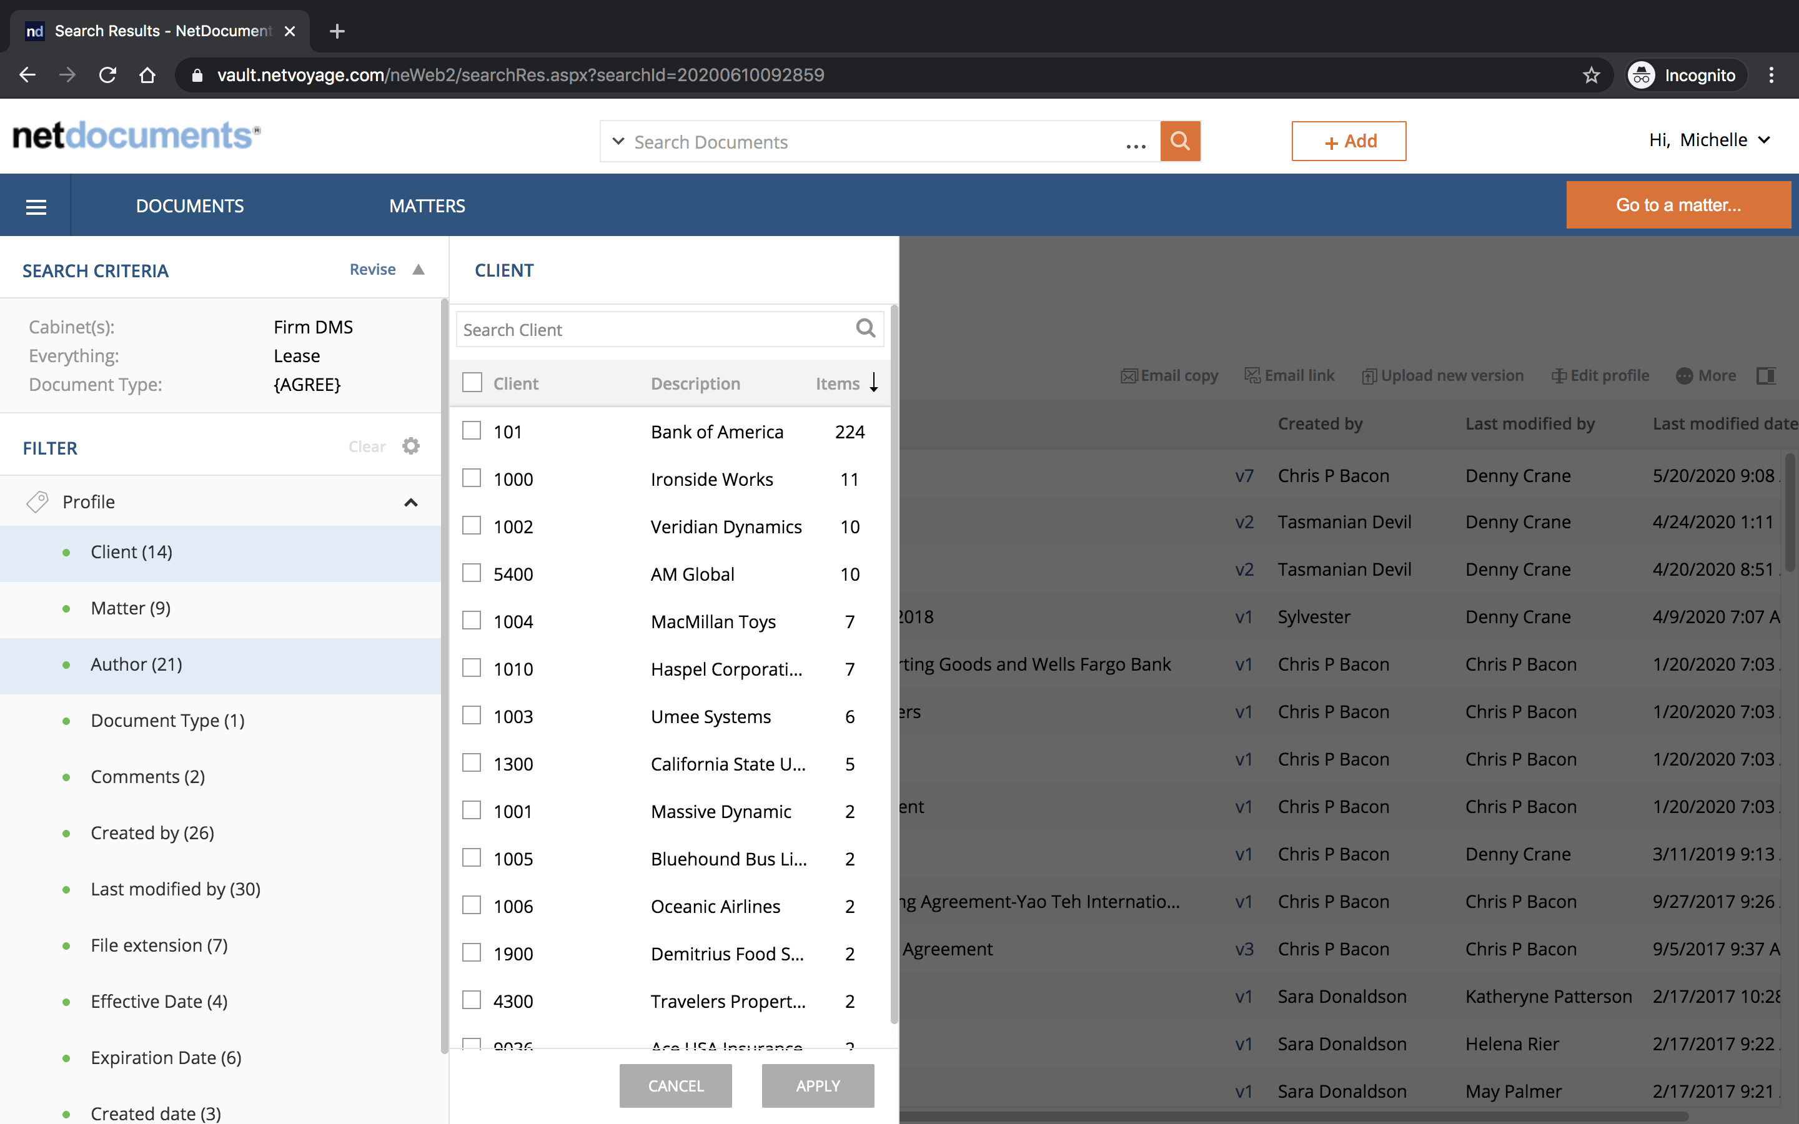Click the orange search magnifier button
The height and width of the screenshot is (1124, 1799).
[1180, 141]
